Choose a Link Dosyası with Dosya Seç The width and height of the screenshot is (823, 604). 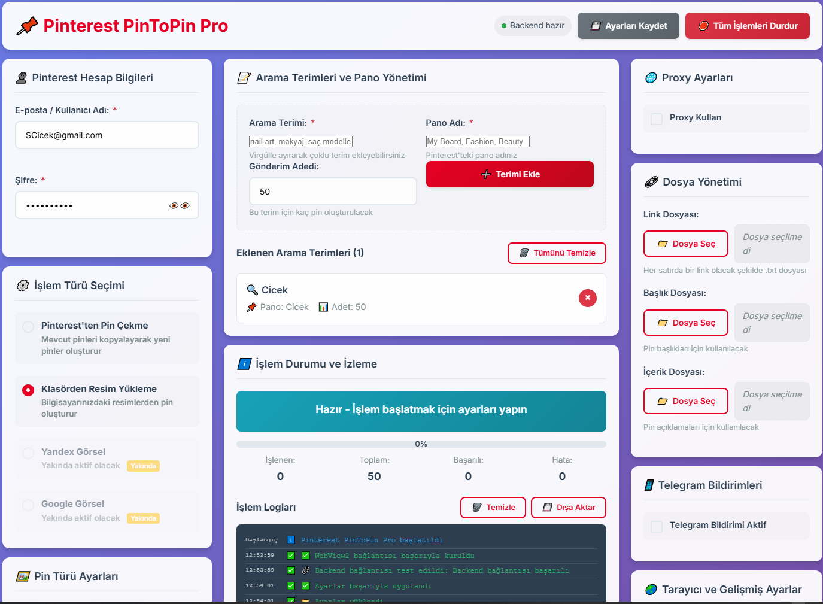pyautogui.click(x=686, y=244)
